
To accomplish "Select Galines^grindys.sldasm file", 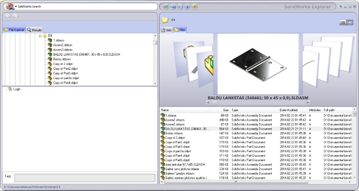I will [x=256, y=173].
